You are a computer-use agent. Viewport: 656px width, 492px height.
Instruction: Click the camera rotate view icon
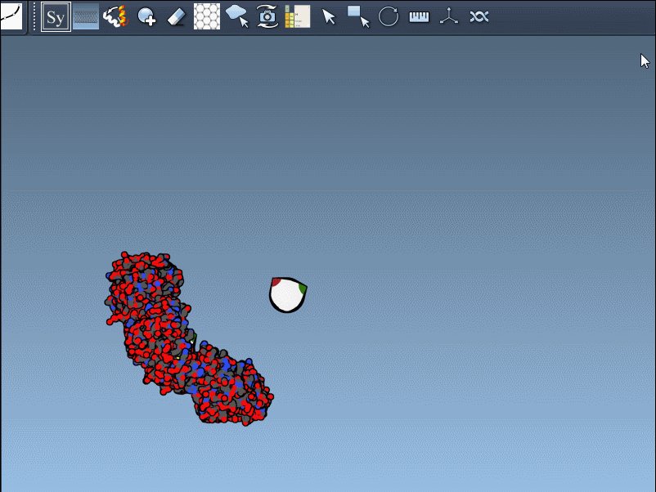[267, 16]
